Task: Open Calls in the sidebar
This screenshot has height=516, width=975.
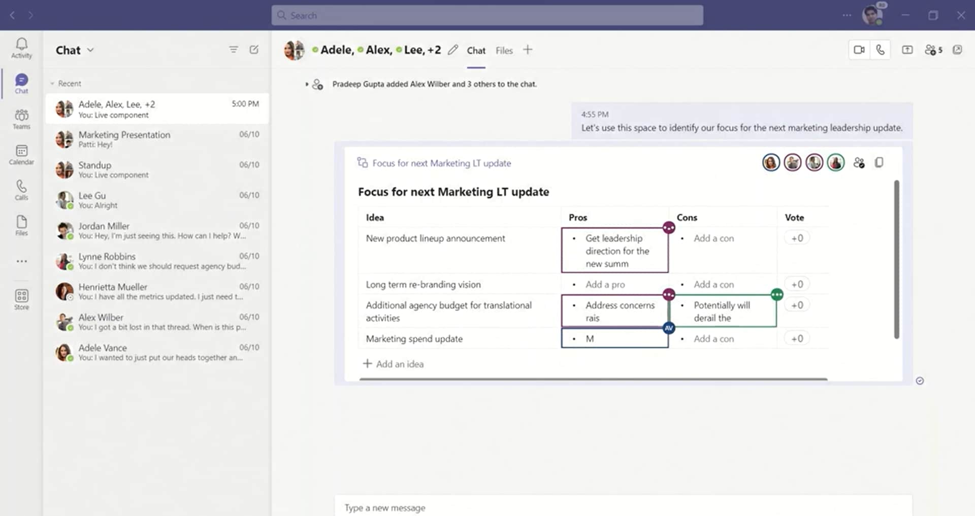Action: (x=21, y=190)
